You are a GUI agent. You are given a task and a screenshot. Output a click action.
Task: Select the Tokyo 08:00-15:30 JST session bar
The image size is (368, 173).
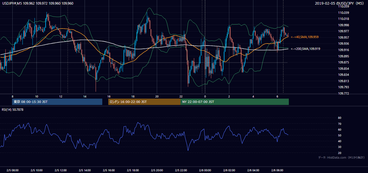[x=57, y=102]
